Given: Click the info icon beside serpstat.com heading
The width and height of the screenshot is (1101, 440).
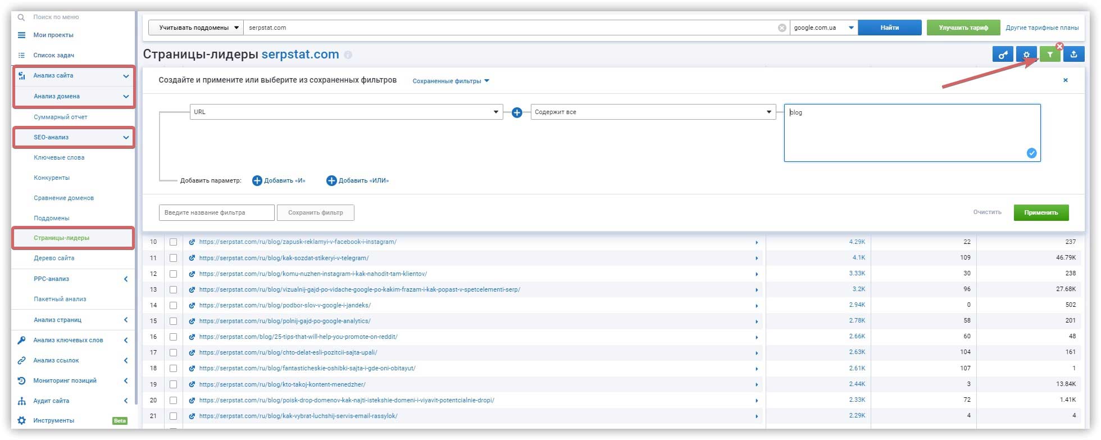Looking at the screenshot, I should [x=348, y=55].
